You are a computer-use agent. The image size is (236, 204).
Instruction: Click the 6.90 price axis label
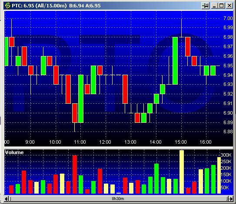pyautogui.click(x=228, y=113)
